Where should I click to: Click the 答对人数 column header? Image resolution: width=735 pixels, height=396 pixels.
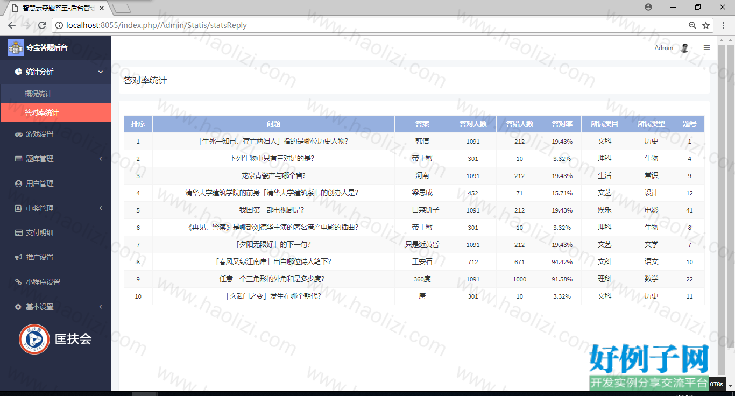[x=473, y=124]
